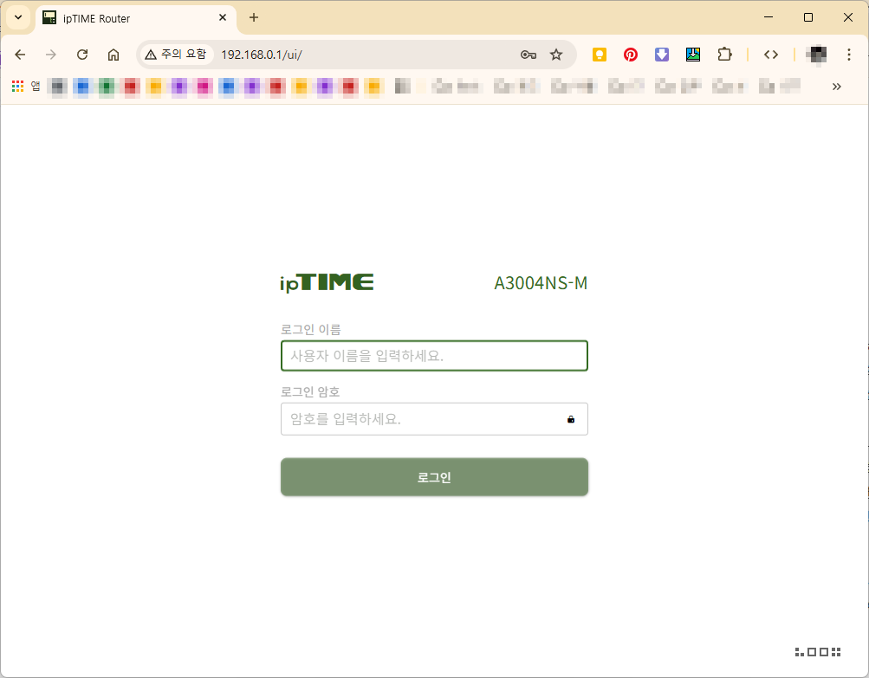869x678 pixels.
Task: Open the purple download extension
Action: [x=662, y=55]
